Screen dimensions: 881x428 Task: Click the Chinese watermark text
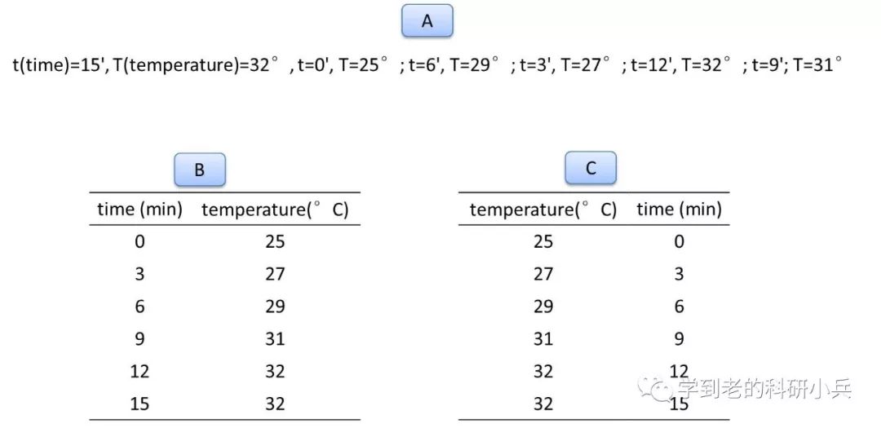tap(764, 388)
